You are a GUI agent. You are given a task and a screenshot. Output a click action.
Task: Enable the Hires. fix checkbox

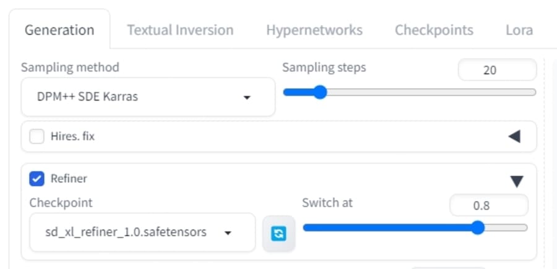(x=37, y=136)
